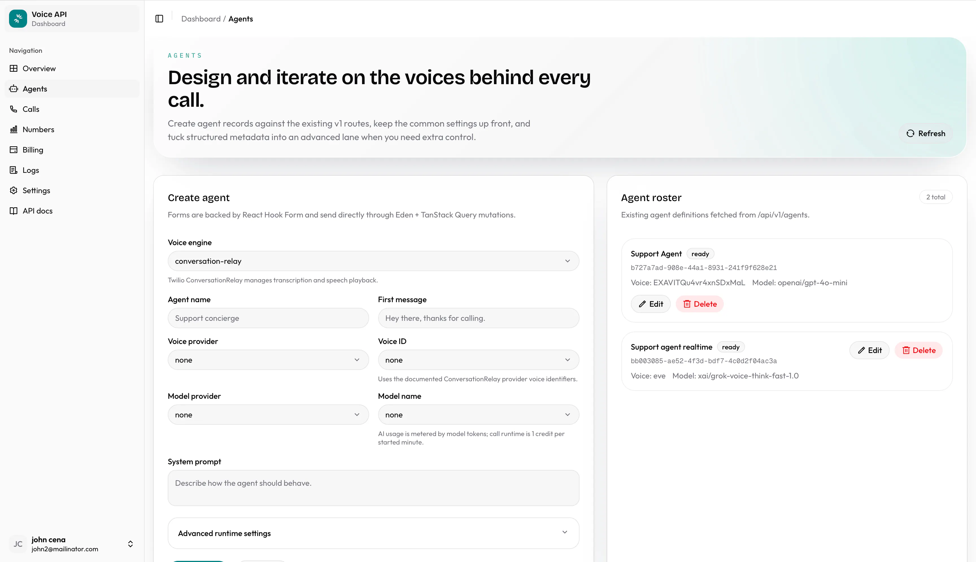Image resolution: width=976 pixels, height=562 pixels.
Task: Click the Agents breadcrumb
Action: 240,19
